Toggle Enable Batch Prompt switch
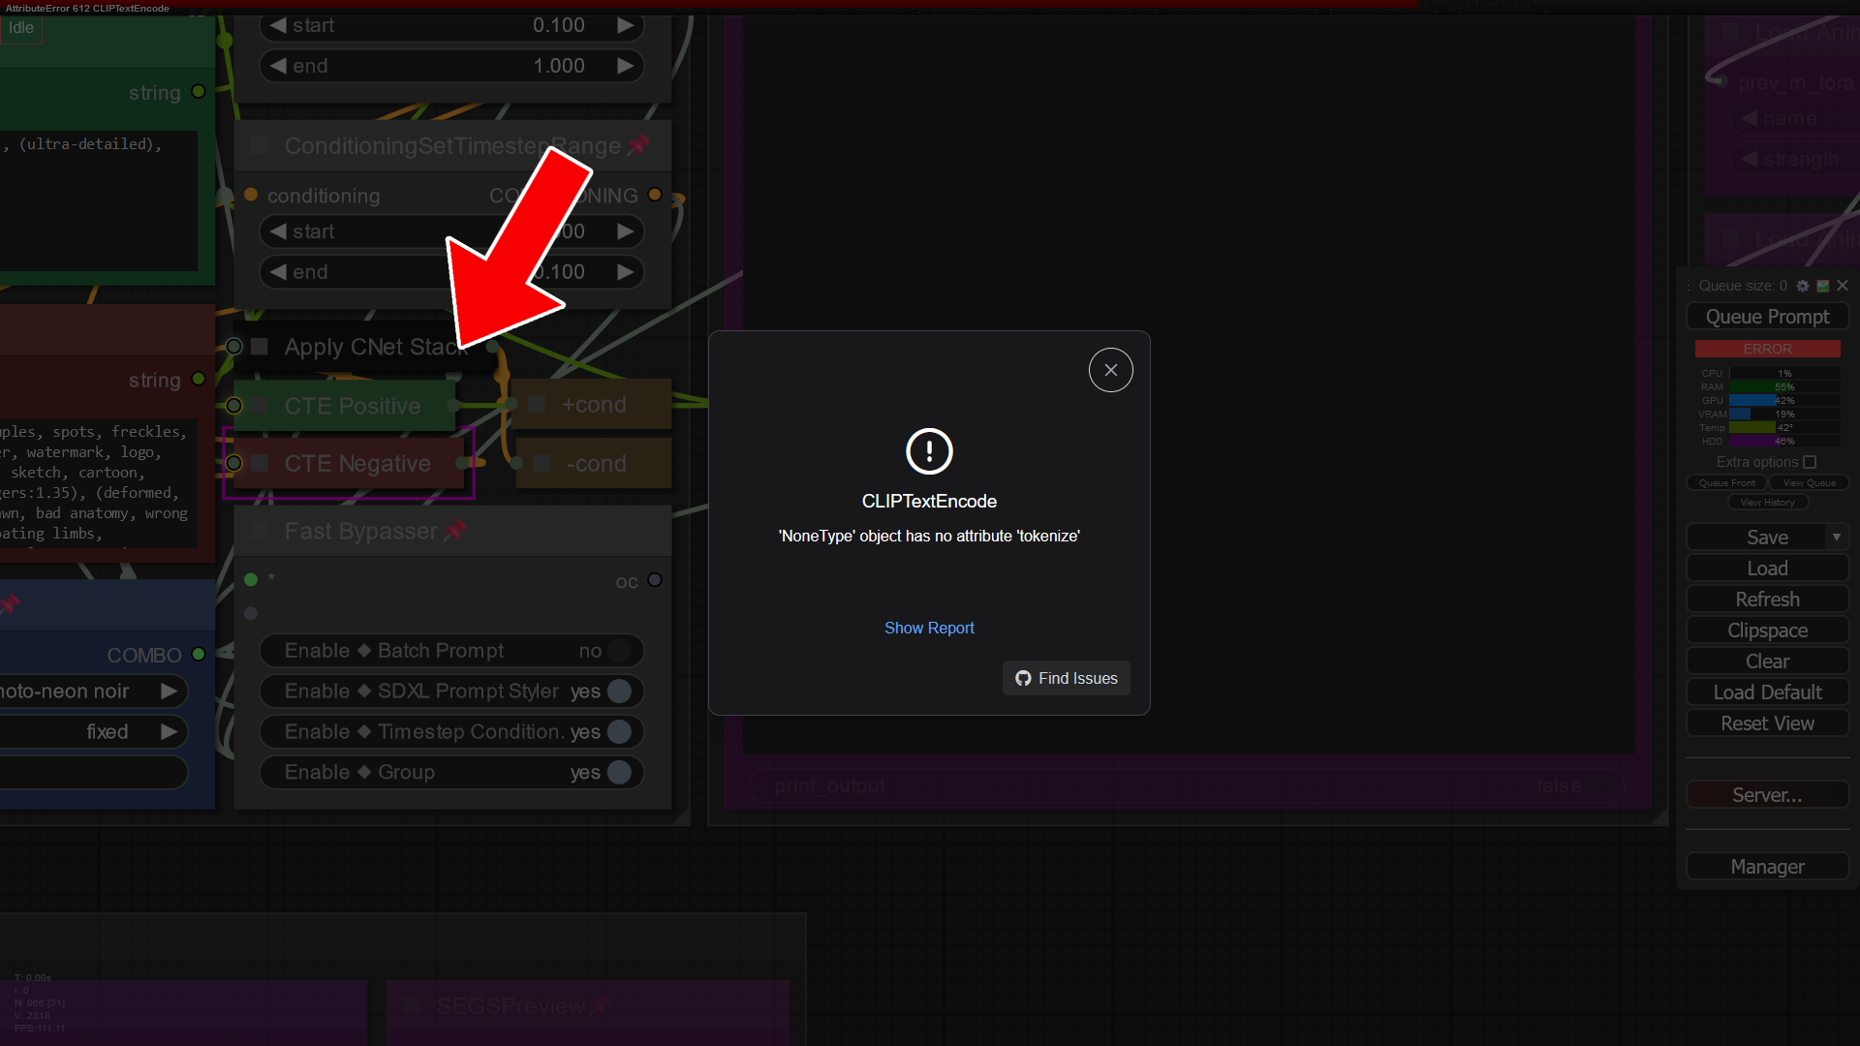The width and height of the screenshot is (1860, 1046). point(620,651)
